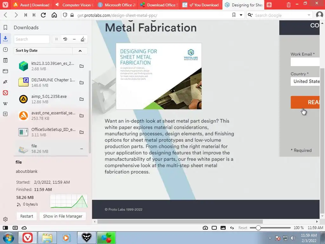The image size is (325, 244).
Task: Open the address bar dropdown arrow
Action: pyautogui.click(x=241, y=15)
